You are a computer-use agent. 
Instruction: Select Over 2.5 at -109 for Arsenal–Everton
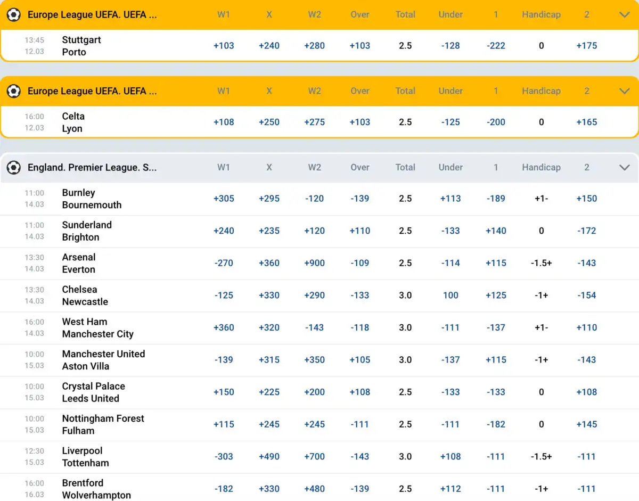click(x=360, y=263)
